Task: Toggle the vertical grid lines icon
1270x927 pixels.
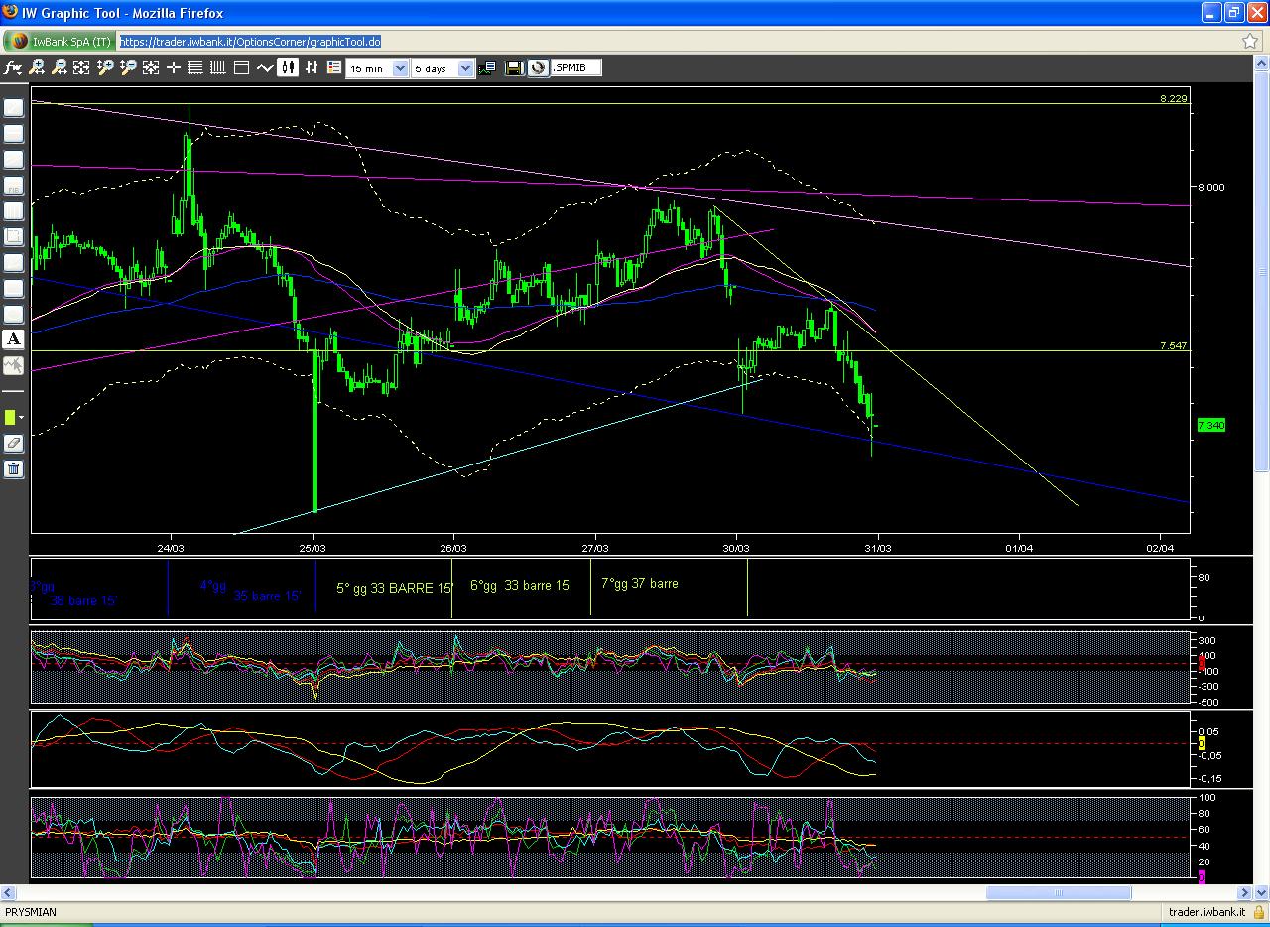Action: pos(218,67)
